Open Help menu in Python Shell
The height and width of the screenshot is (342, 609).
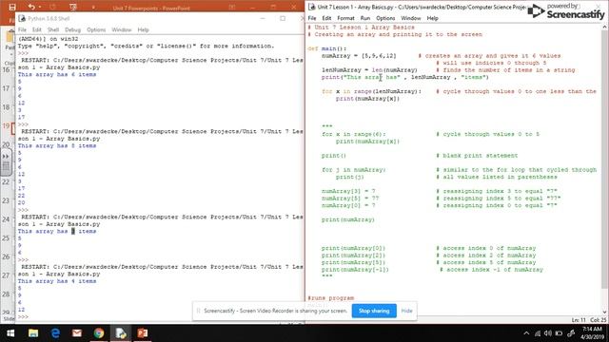tap(143, 29)
